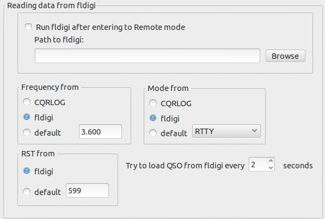325x219 pixels.
Task: Click the Path to fldigi text field
Action: pyautogui.click(x=148, y=56)
